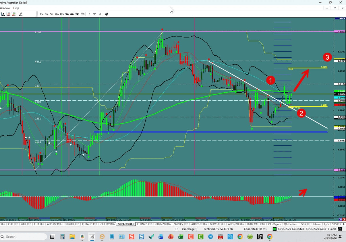Set the chart to Monthly (M) timeframe
The image size is (346, 242).
(x=100, y=14)
